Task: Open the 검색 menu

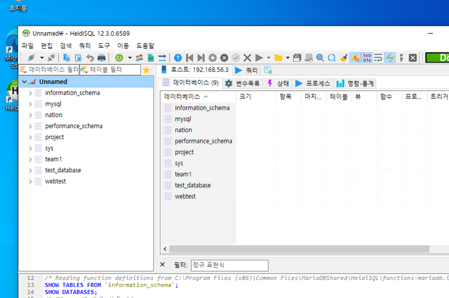Action: click(66, 46)
